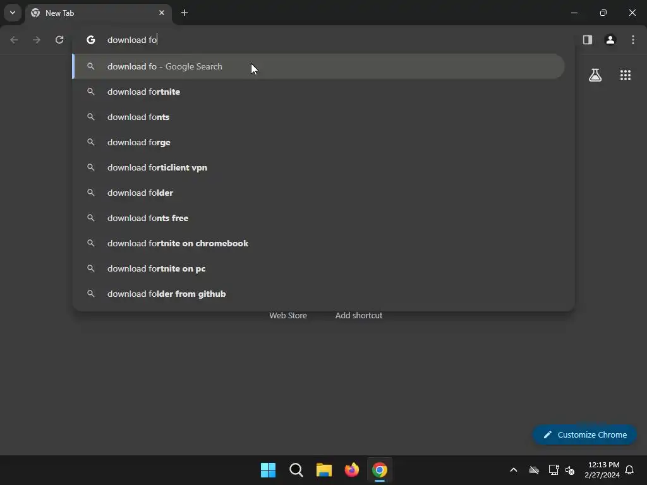Open the Windows Start menu
This screenshot has height=485, width=647.
[268, 470]
